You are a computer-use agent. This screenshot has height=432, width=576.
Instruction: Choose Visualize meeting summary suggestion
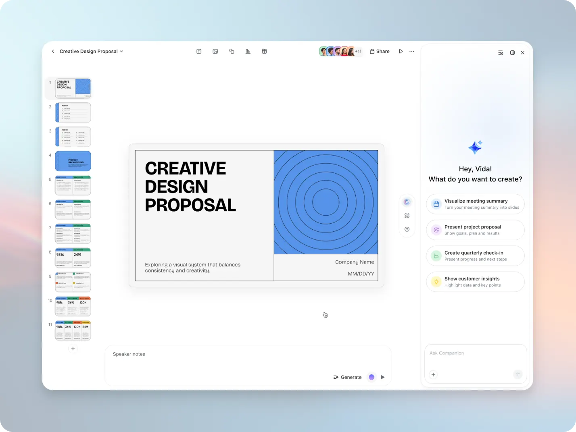click(475, 204)
